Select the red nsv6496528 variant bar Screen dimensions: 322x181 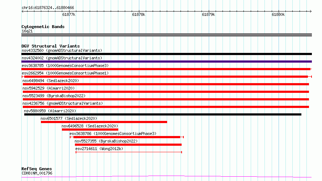(90, 130)
